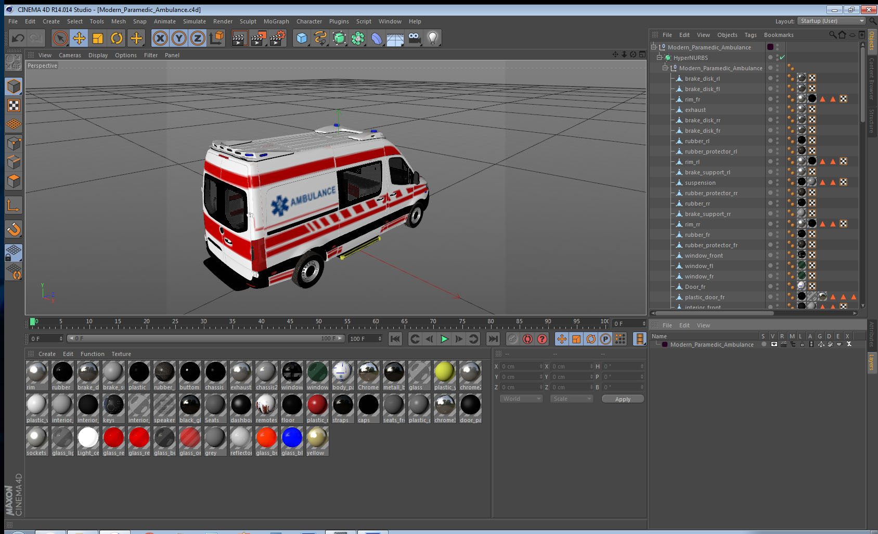This screenshot has width=878, height=534.
Task: Toggle Z axis lock
Action: coord(198,38)
